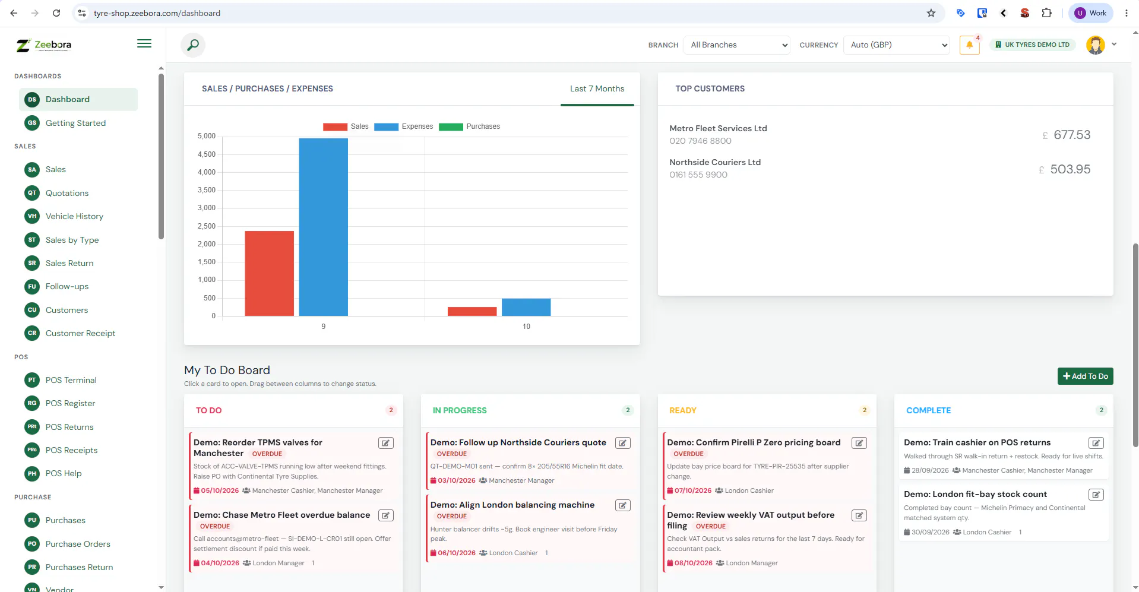1139x592 pixels.
Task: Click the tall blue Expenses bar for month 9
Action: coord(324,227)
